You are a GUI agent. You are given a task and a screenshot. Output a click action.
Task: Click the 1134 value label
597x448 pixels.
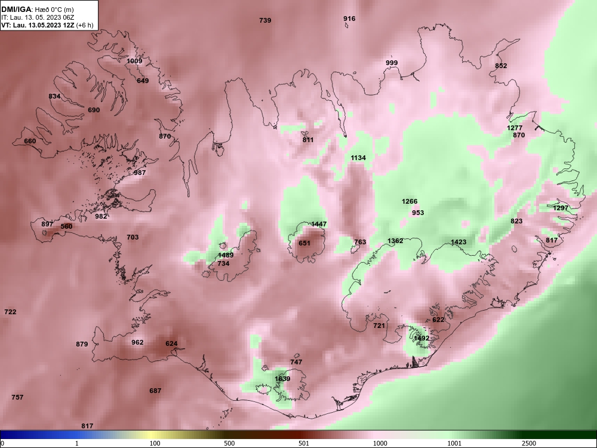[358, 157]
